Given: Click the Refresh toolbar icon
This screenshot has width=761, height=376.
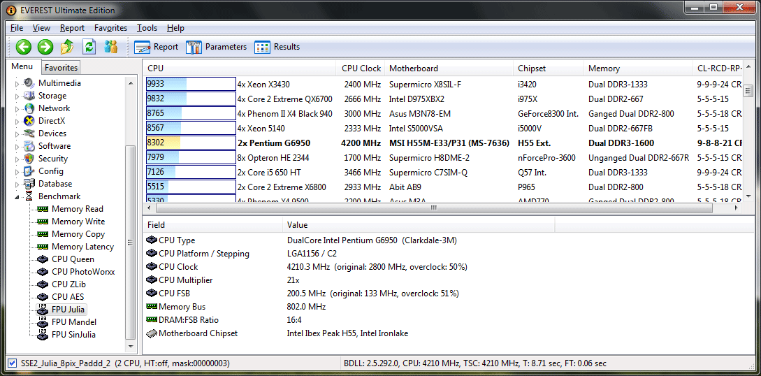Looking at the screenshot, I should pos(89,47).
